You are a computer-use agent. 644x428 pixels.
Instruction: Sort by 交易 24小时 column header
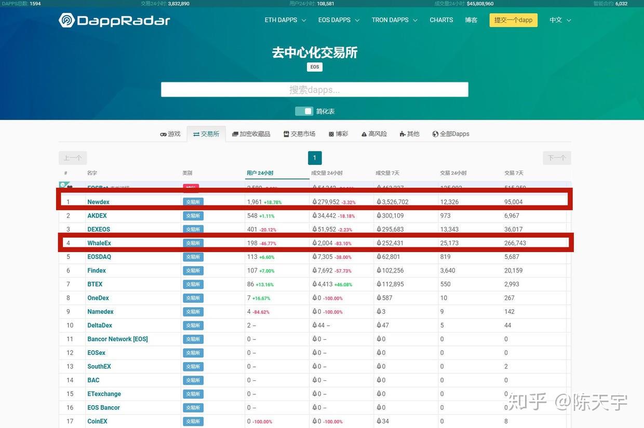coord(453,173)
